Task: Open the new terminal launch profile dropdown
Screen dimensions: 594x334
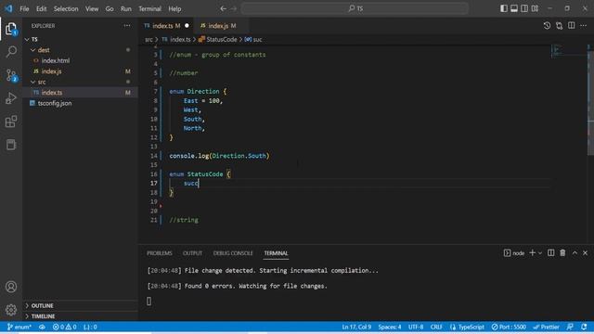Action: [x=540, y=253]
